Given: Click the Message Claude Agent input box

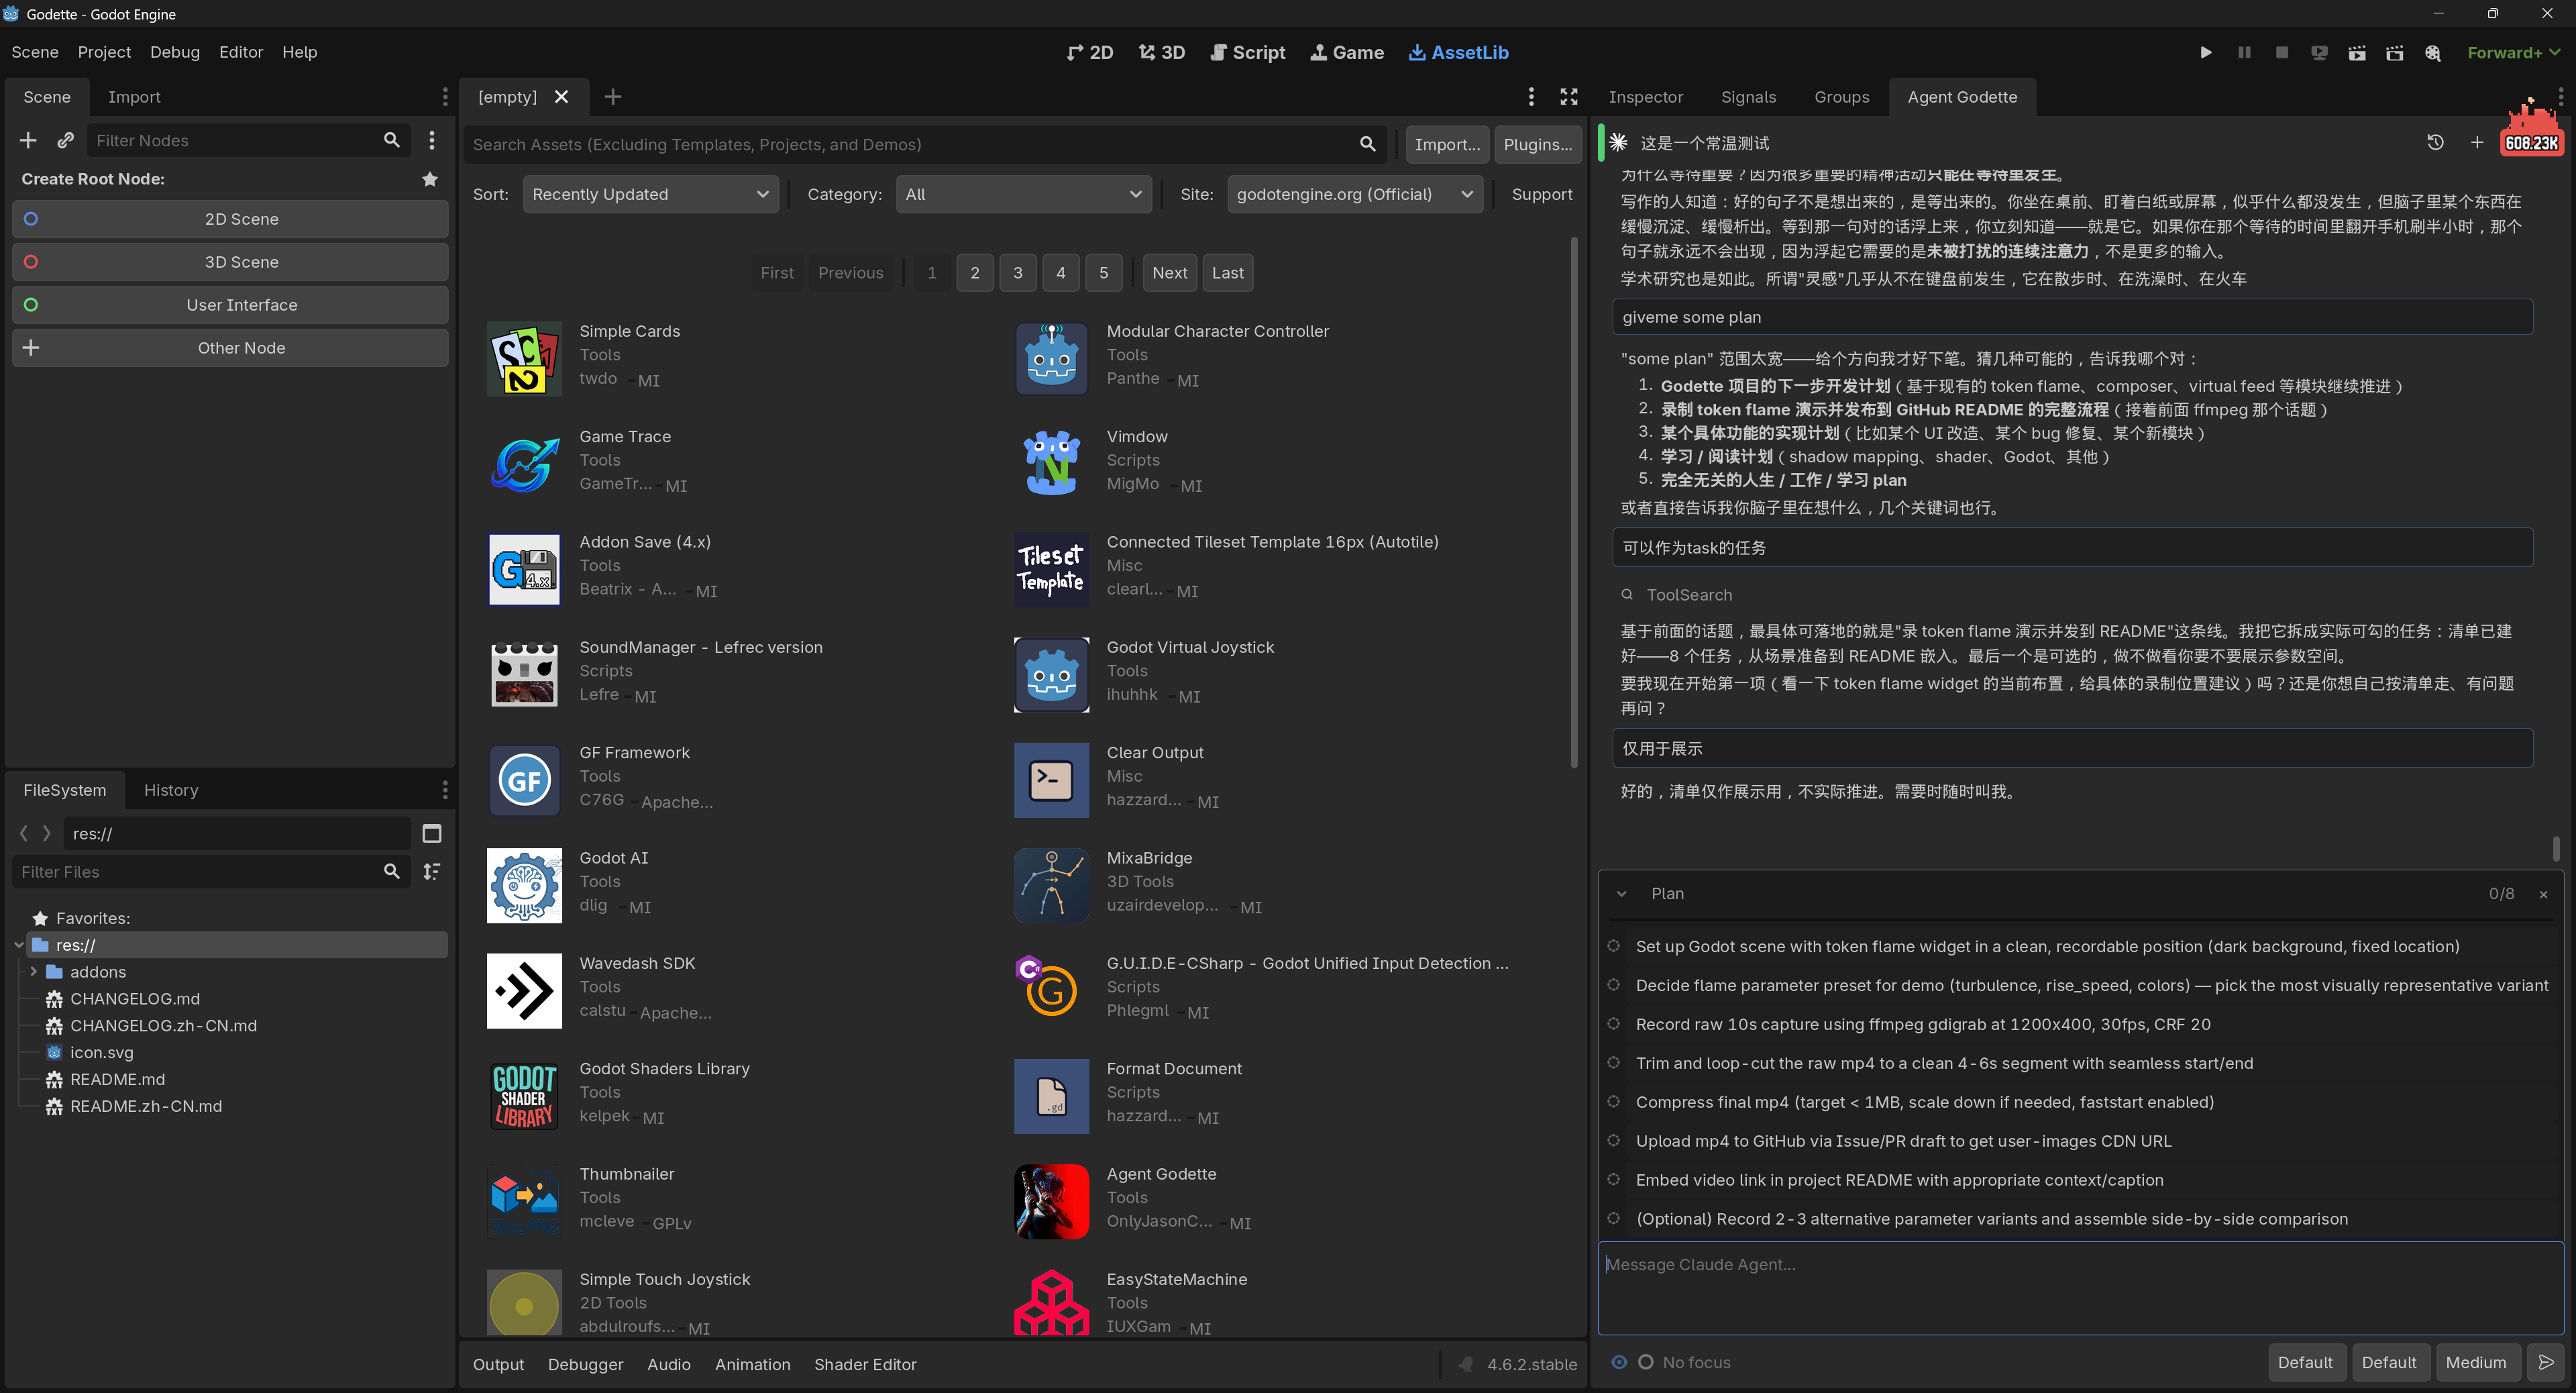Looking at the screenshot, I should click(x=2080, y=1288).
